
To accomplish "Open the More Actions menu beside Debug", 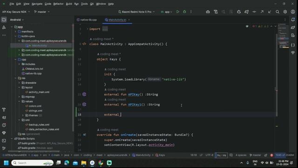I will click(191, 12).
